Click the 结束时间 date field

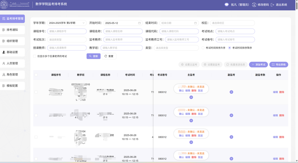[179, 23]
